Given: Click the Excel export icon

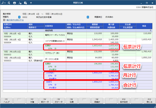Looking at the screenshot, I should (25, 3).
